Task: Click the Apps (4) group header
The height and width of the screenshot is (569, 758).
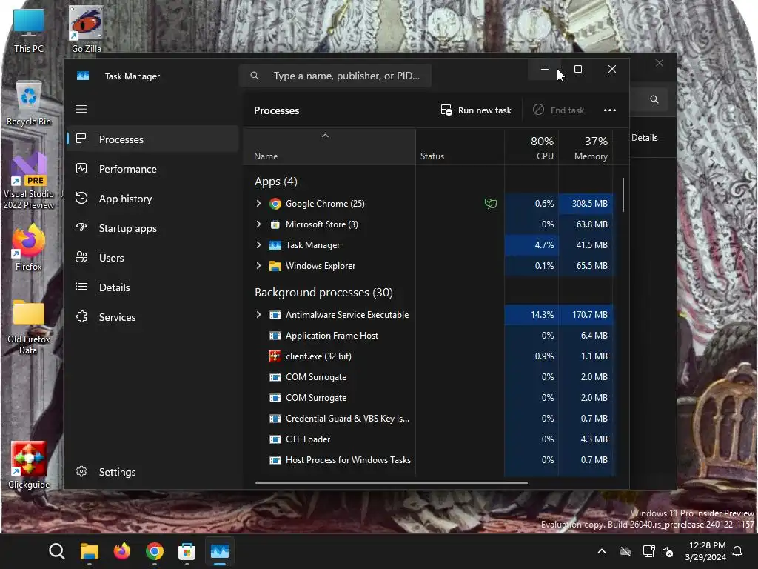Action: [x=275, y=182]
